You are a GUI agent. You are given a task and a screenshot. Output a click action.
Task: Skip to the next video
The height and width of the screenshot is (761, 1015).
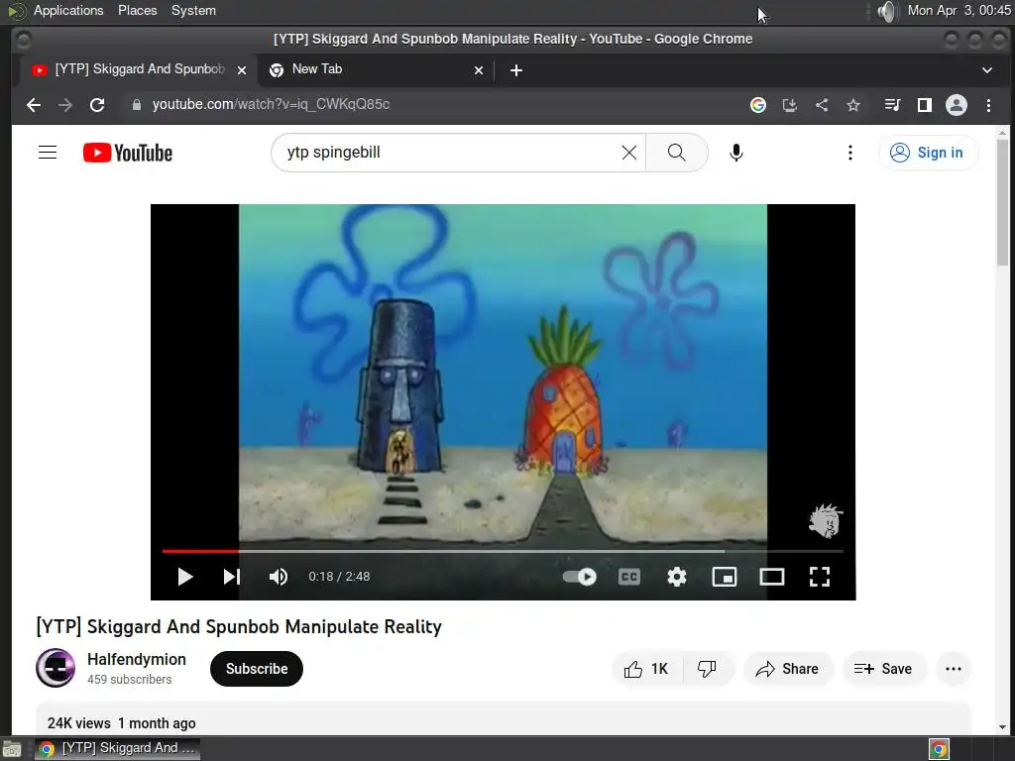[232, 577]
